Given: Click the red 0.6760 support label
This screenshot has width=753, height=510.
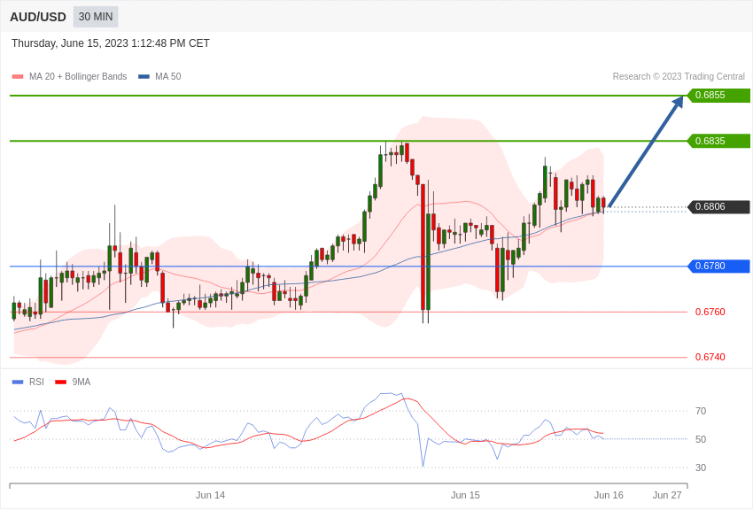Looking at the screenshot, I should tap(710, 312).
